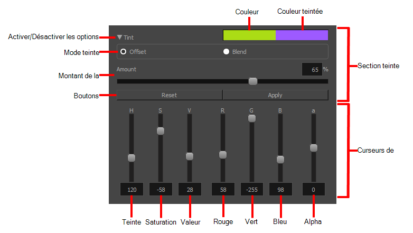The height and width of the screenshot is (233, 413).
Task: Select the Blend tint mode
Action: coord(226,52)
